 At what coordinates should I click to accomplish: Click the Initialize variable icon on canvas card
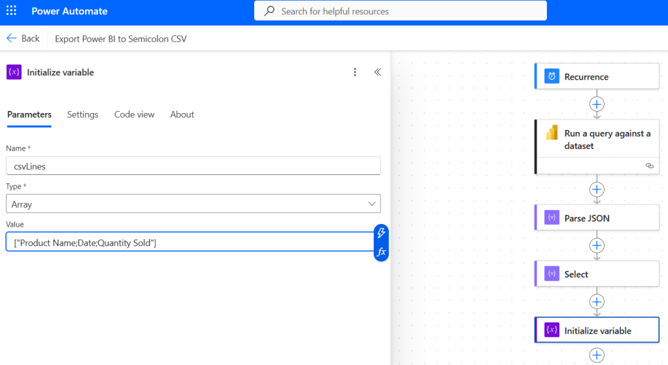click(x=552, y=330)
